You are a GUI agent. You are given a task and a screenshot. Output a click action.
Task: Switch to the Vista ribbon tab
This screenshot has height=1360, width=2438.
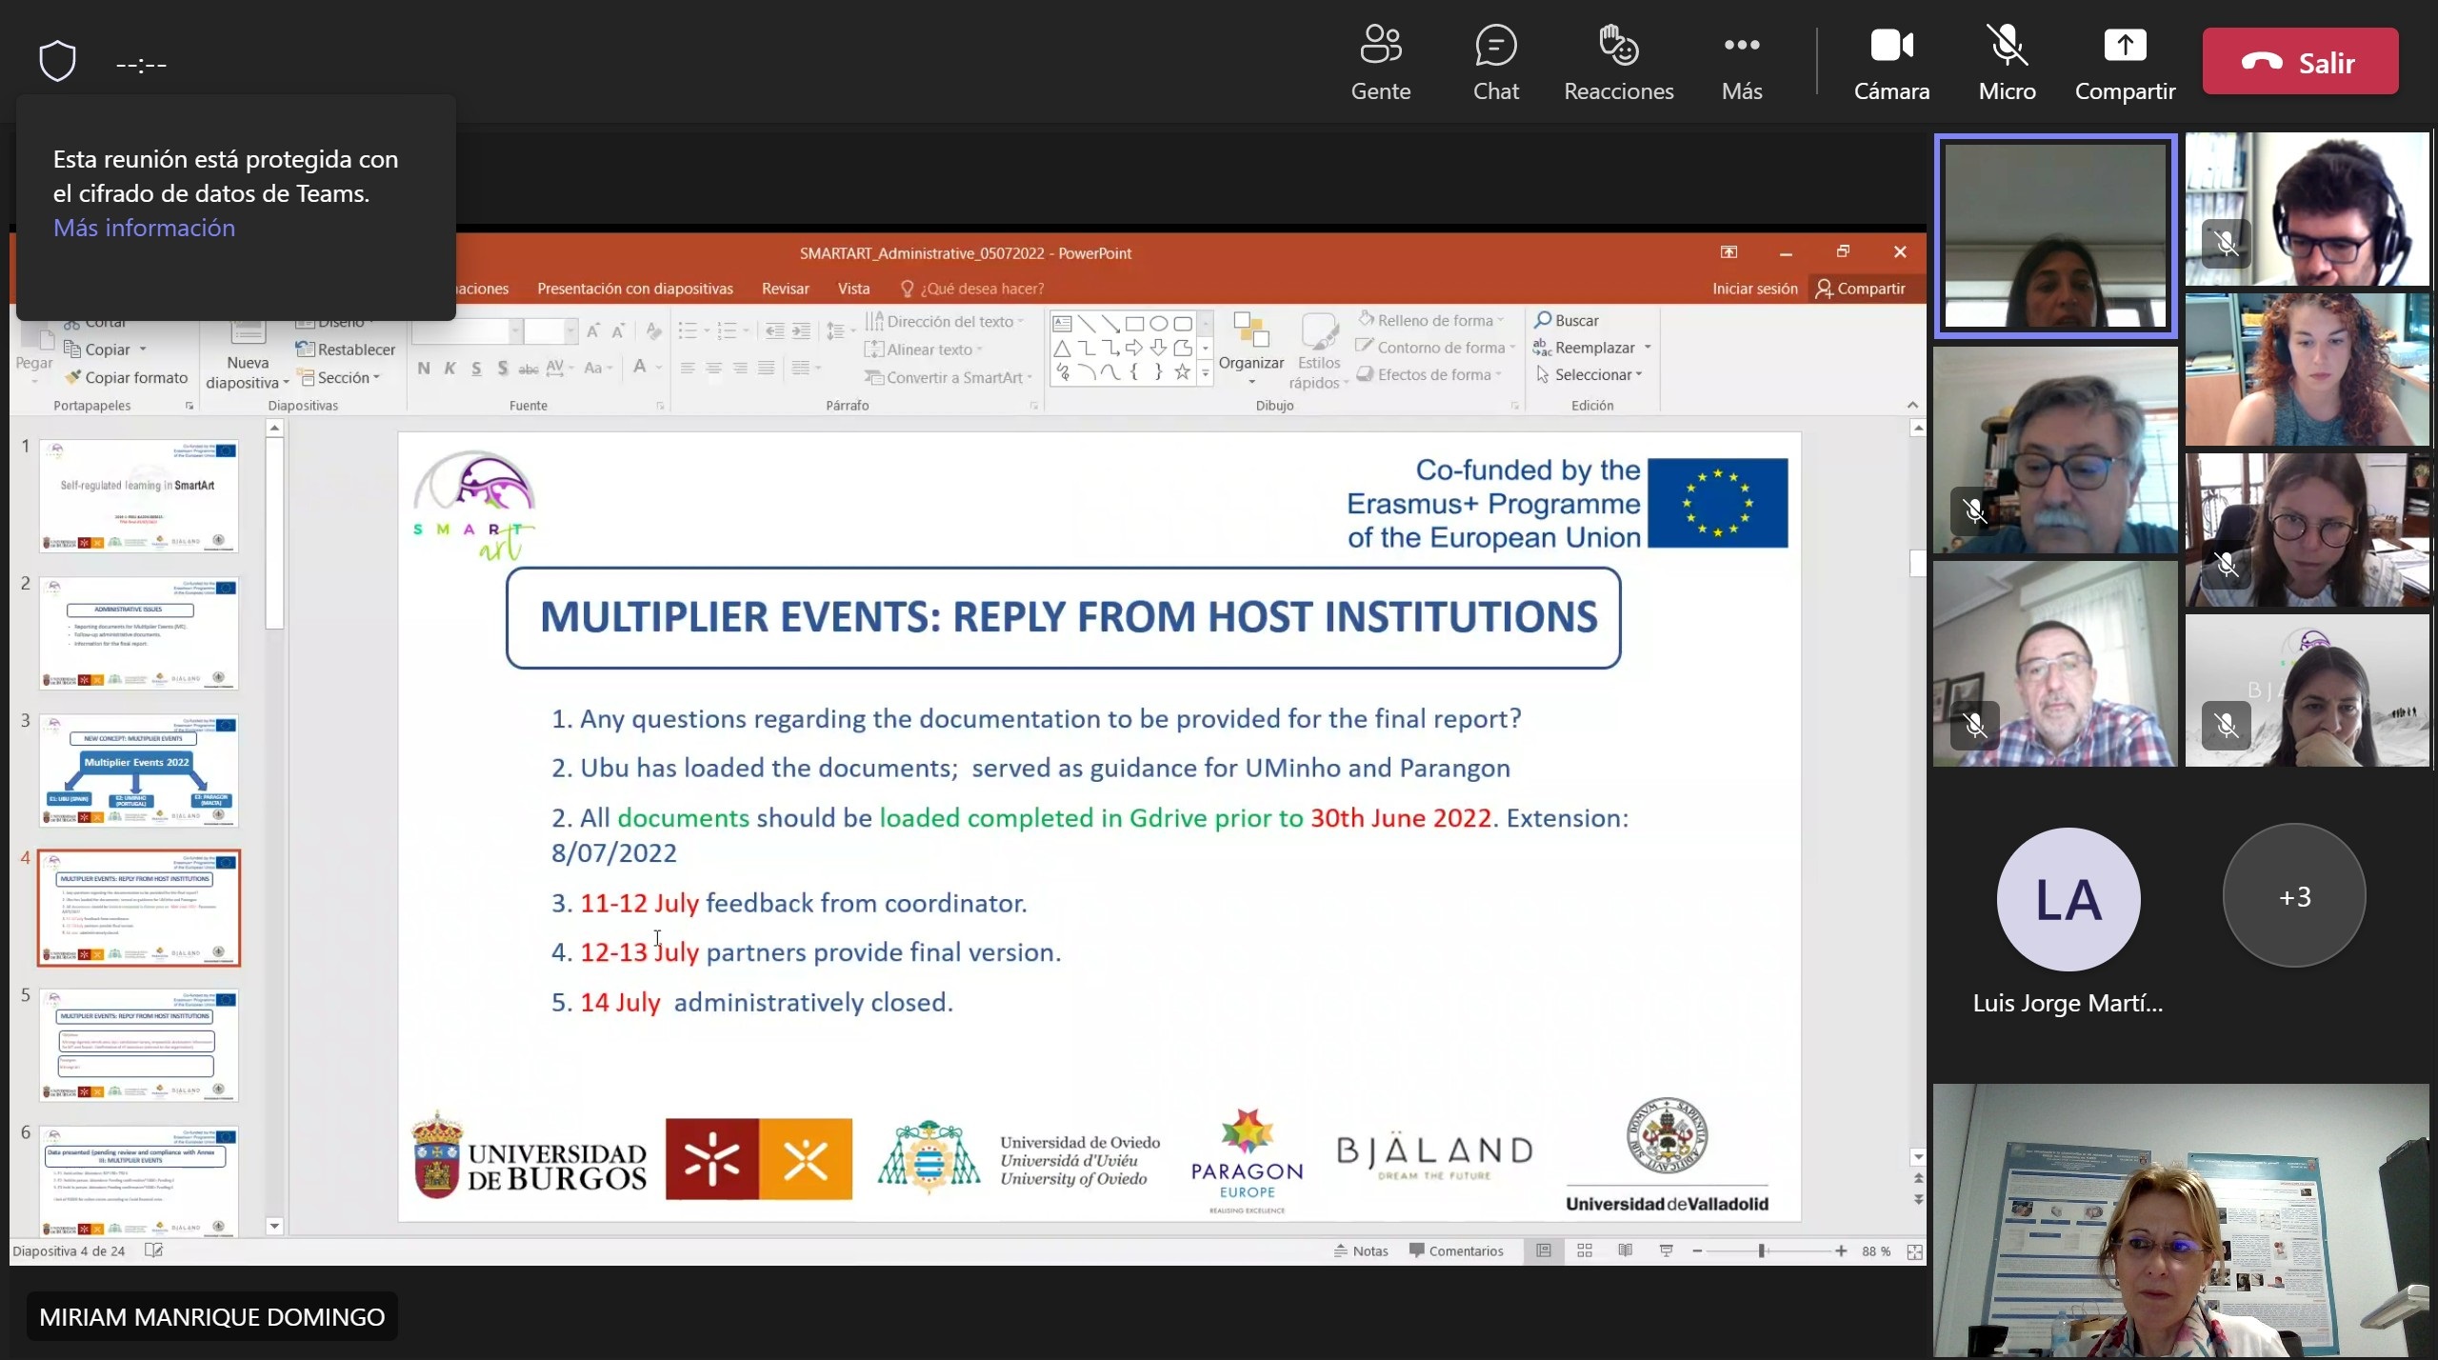tap(853, 289)
